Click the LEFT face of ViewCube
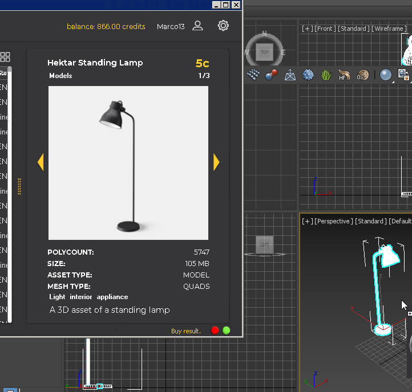Screen dimensions: 412x392 coord(264,244)
